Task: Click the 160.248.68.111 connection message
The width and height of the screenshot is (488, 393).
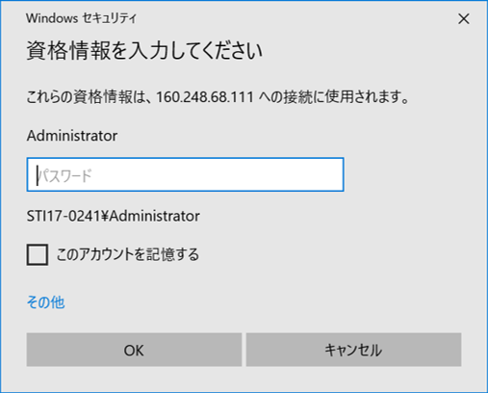Action: point(218,97)
